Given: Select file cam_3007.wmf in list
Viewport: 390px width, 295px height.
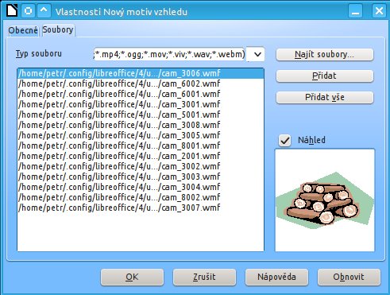Looking at the screenshot, I should click(141, 208).
